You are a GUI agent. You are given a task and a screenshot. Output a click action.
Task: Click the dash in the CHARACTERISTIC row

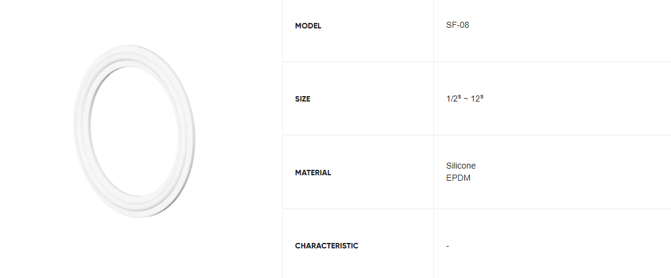[447, 246]
